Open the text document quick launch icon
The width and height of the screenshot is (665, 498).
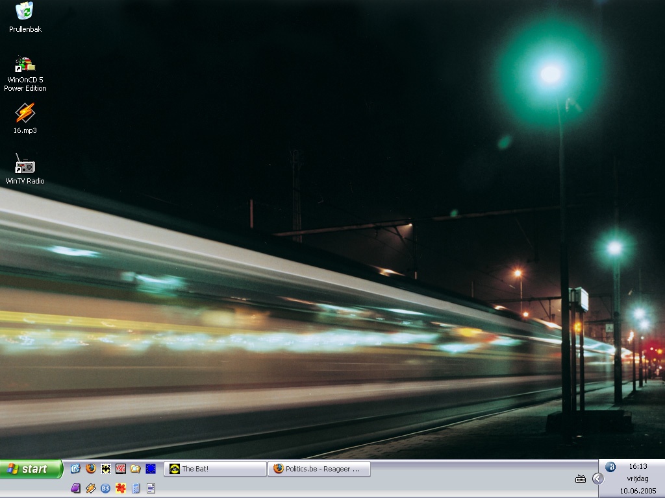point(151,488)
